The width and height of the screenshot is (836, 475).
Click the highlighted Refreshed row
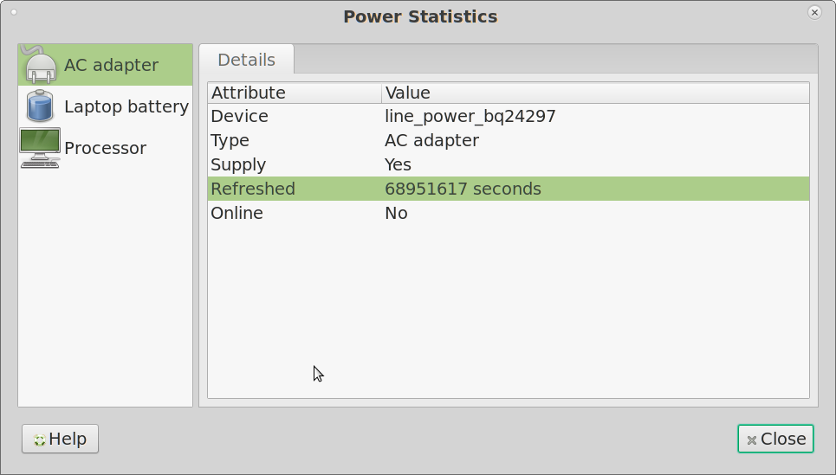(x=253, y=189)
